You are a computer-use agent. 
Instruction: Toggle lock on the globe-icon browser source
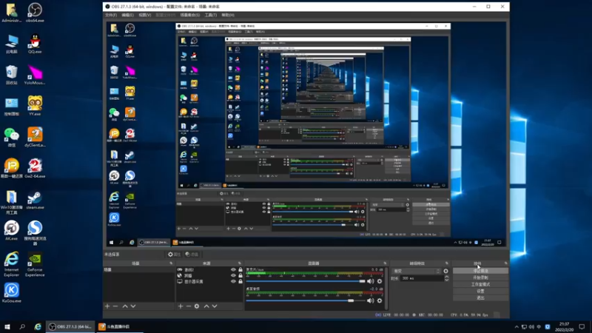coord(240,275)
